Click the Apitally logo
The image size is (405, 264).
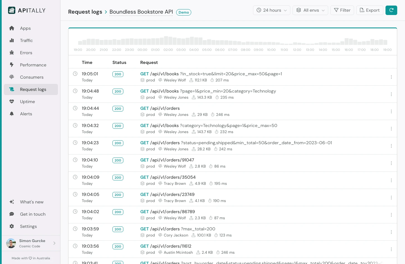(x=26, y=10)
